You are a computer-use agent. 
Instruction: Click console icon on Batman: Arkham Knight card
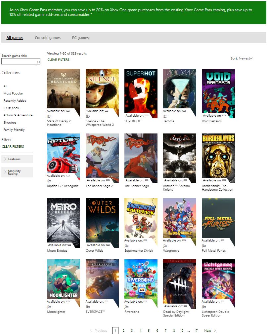click(185, 180)
